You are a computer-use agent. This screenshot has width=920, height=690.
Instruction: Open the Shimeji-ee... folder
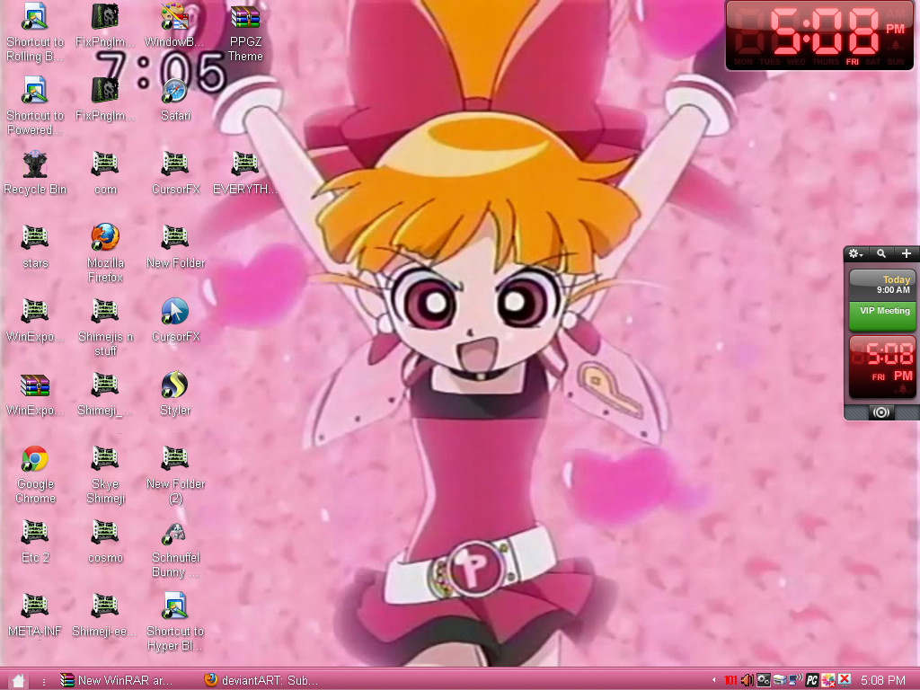(x=105, y=615)
